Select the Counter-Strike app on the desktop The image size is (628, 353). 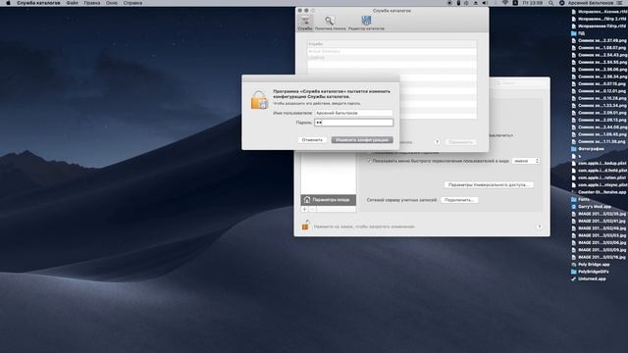pos(599,192)
